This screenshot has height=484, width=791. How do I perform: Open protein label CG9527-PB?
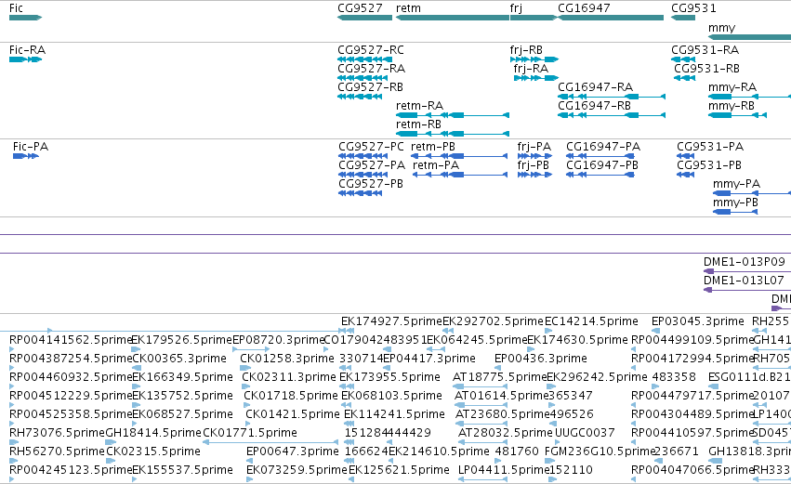click(371, 184)
